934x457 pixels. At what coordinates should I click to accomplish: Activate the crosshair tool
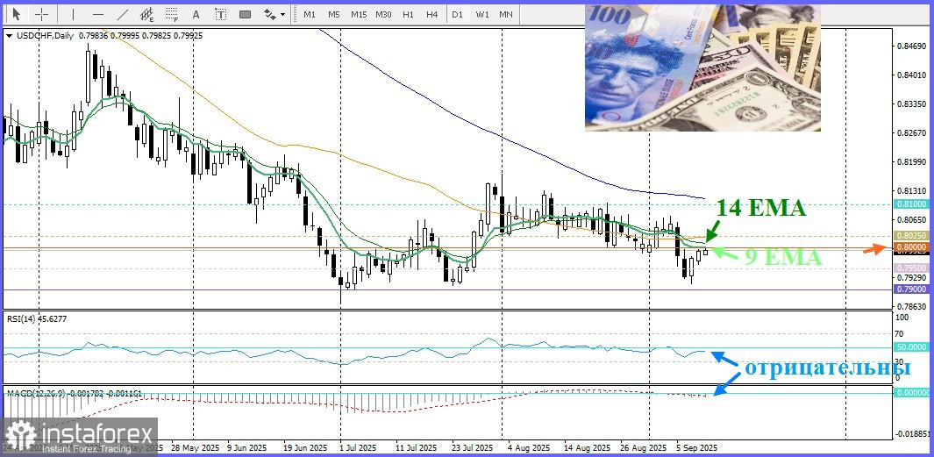click(x=41, y=14)
